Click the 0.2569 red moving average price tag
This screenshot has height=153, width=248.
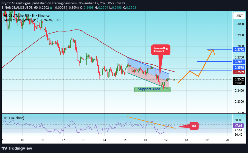239,72
